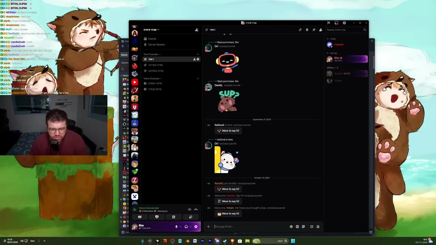The width and height of the screenshot is (436, 245).
Task: Open voice noise suppression waveform icon
Action: 190,209
